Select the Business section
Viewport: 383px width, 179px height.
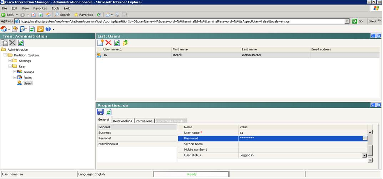[137, 133]
